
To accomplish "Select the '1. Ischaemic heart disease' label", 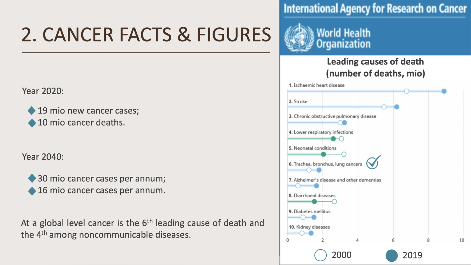I will [x=317, y=85].
